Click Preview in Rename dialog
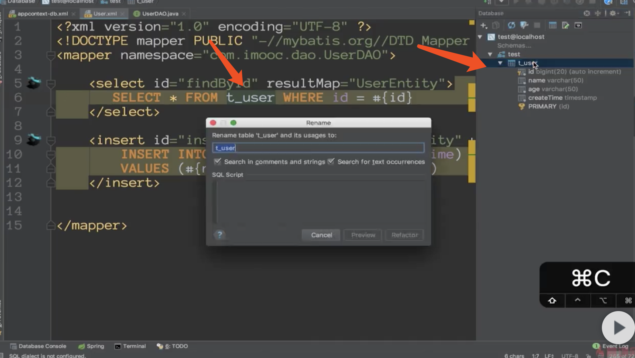Screen dimensions: 635x358 (x=363, y=235)
